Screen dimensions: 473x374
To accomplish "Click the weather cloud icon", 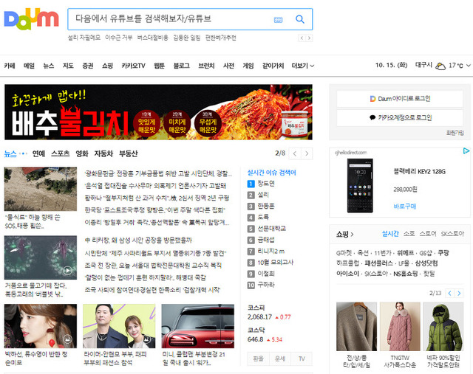I will tap(440, 66).
